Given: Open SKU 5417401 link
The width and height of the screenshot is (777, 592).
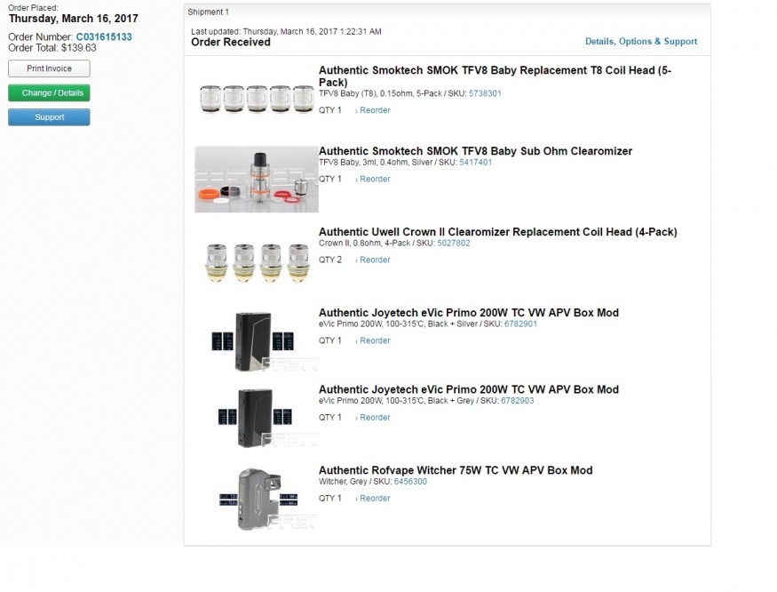Looking at the screenshot, I should 475,163.
